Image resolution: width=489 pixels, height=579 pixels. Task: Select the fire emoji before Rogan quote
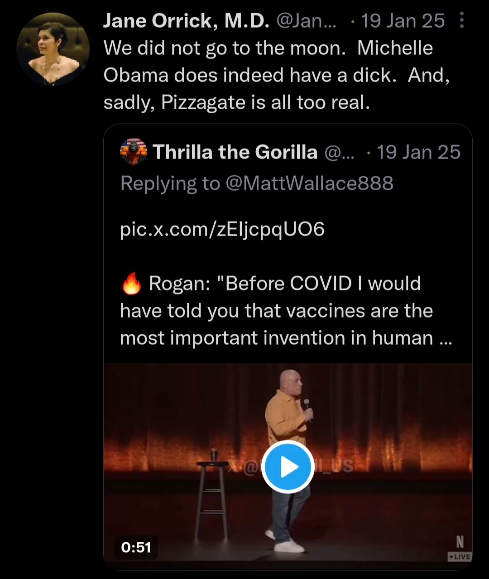point(131,284)
